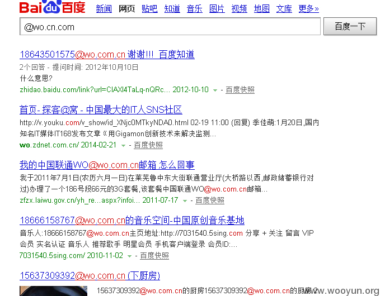Click the green URL zfzx.laiwu.gov.cn/yh_re...
380x296 pixels.
click(79, 200)
